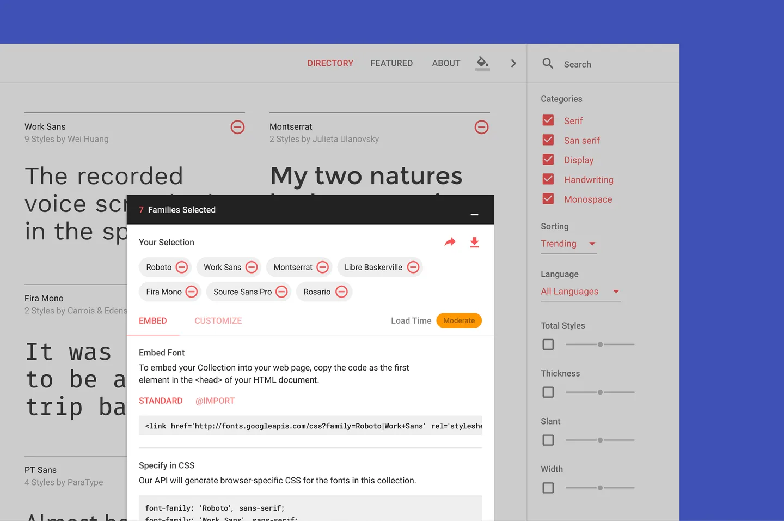
Task: Uncheck the Monospace category
Action: (x=548, y=199)
